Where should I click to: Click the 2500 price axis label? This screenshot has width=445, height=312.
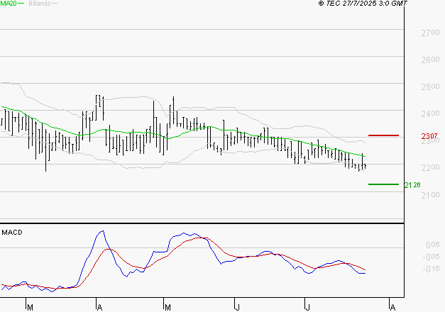pos(430,87)
